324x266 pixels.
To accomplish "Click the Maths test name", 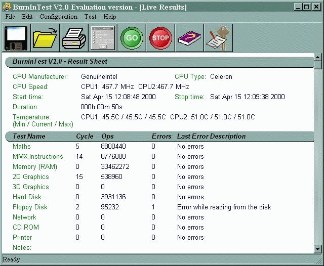I will coord(21,146).
